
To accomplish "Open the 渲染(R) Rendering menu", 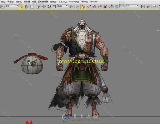I will (53, 2).
